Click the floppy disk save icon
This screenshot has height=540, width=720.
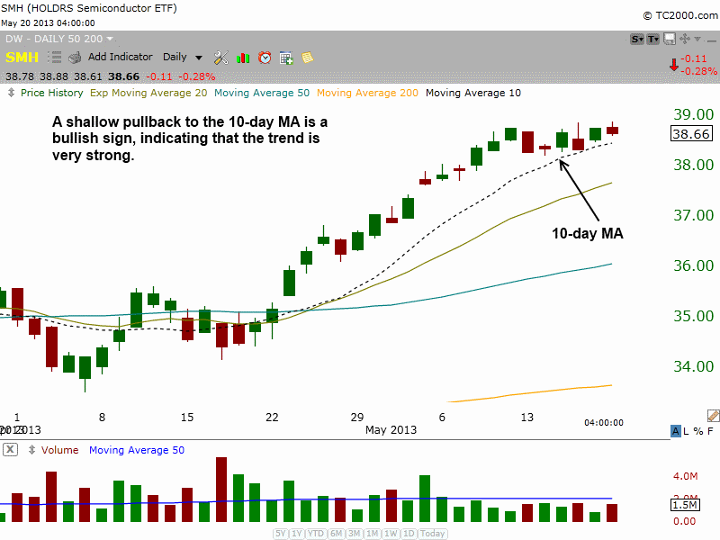670,39
